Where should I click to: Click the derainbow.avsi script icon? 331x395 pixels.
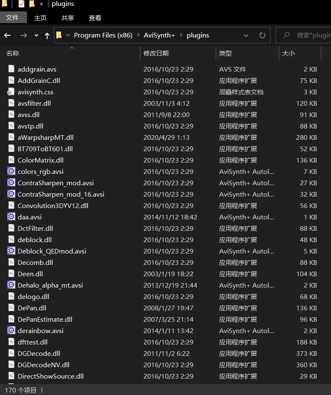coord(11,331)
